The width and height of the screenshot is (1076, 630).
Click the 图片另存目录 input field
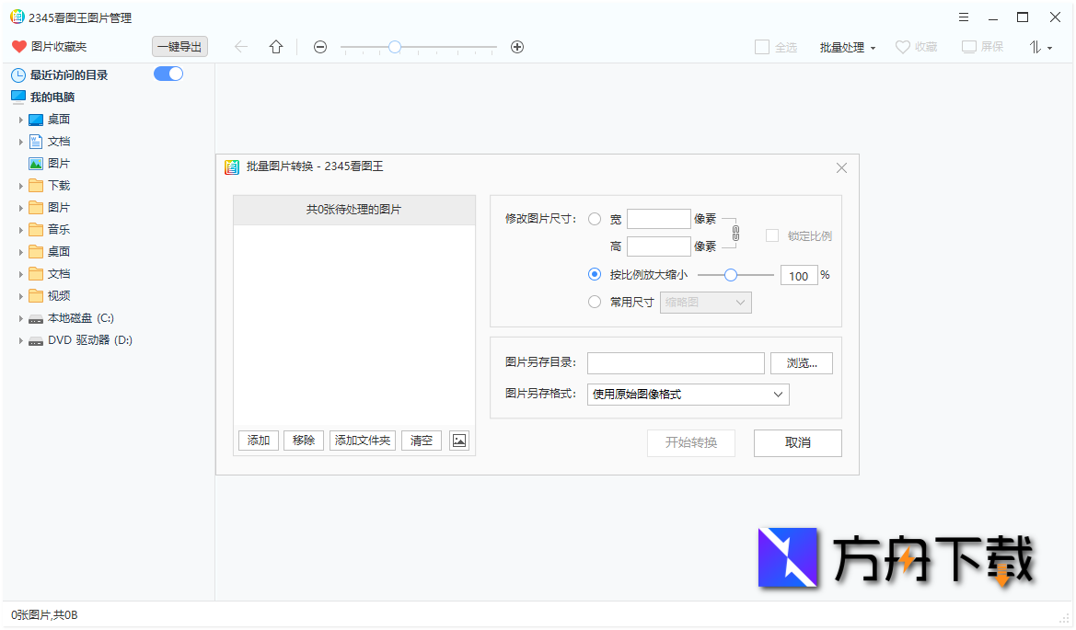pos(676,362)
